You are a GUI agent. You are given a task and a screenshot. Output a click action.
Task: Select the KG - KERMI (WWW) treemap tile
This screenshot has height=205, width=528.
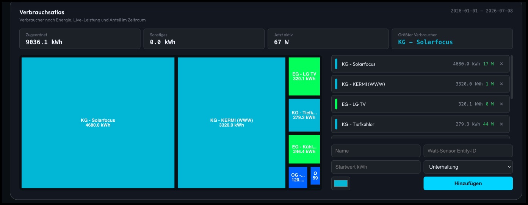[232, 123]
